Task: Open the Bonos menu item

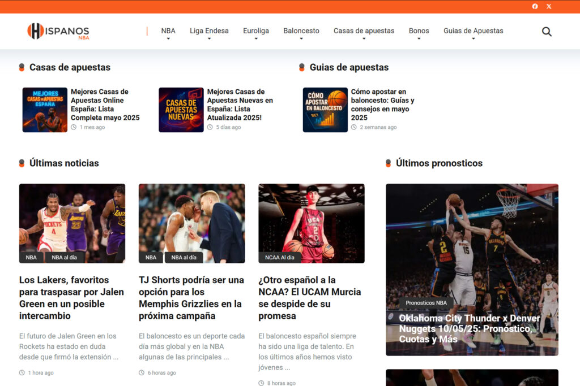Action: pyautogui.click(x=419, y=31)
